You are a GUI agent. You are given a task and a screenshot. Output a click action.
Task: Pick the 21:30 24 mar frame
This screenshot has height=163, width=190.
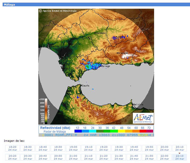click(x=119, y=157)
